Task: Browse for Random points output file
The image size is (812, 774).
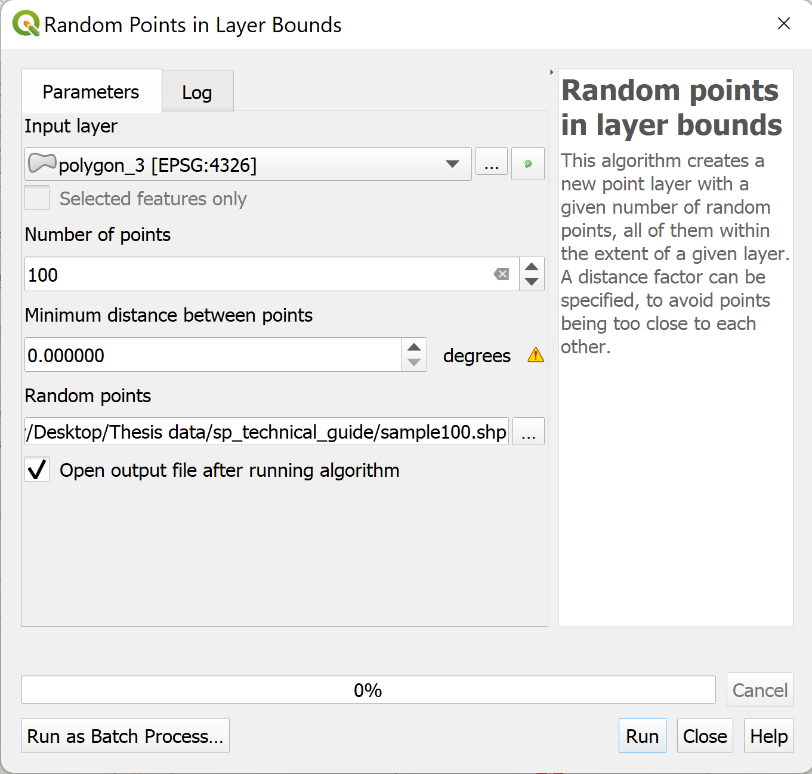Action: (528, 431)
